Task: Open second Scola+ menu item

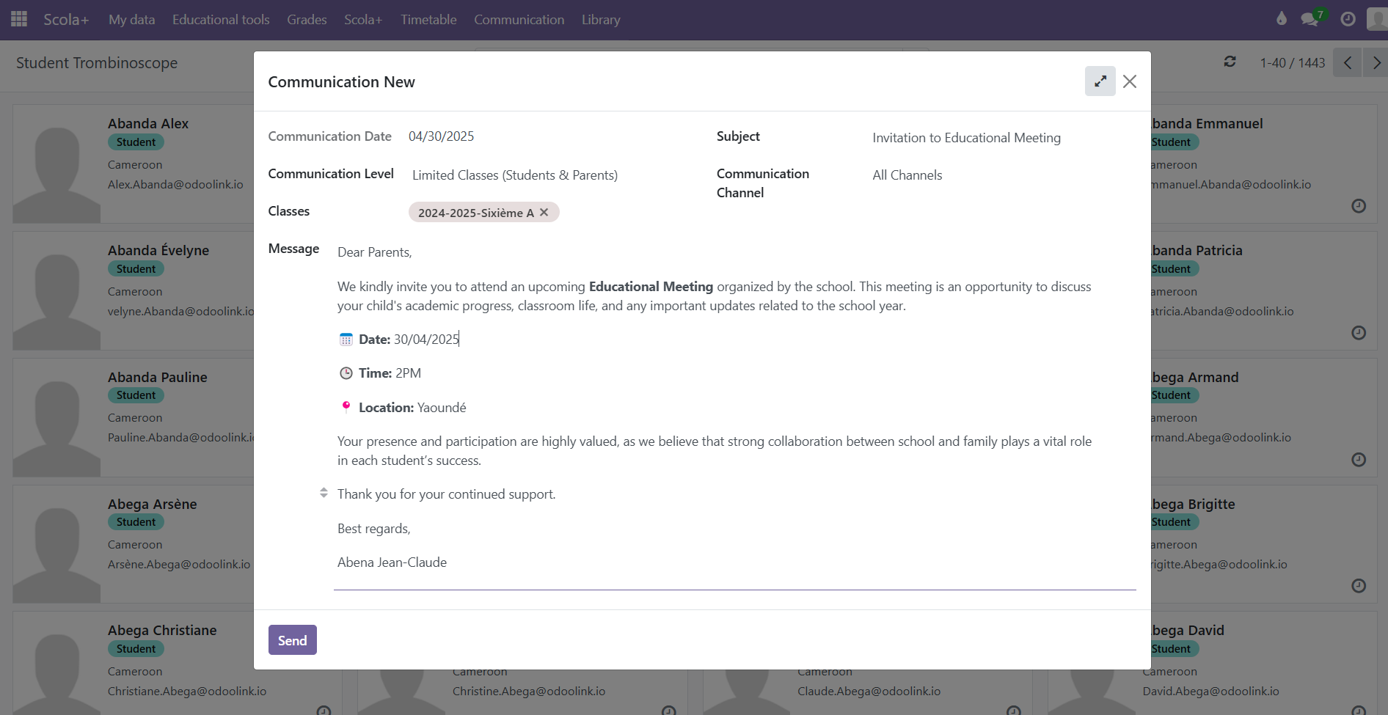Action: (x=363, y=20)
